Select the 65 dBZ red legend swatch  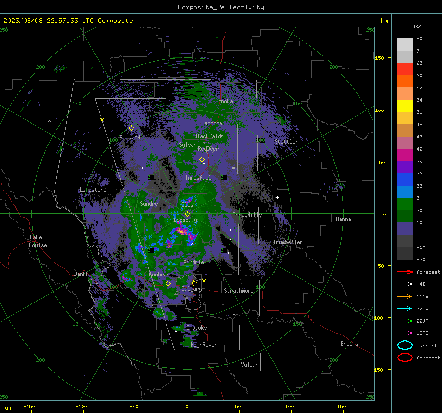(405, 69)
